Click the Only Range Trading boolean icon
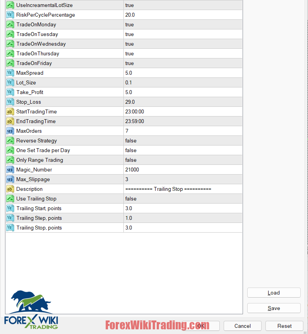Viewport: 308px width, 334px height. click(10, 160)
